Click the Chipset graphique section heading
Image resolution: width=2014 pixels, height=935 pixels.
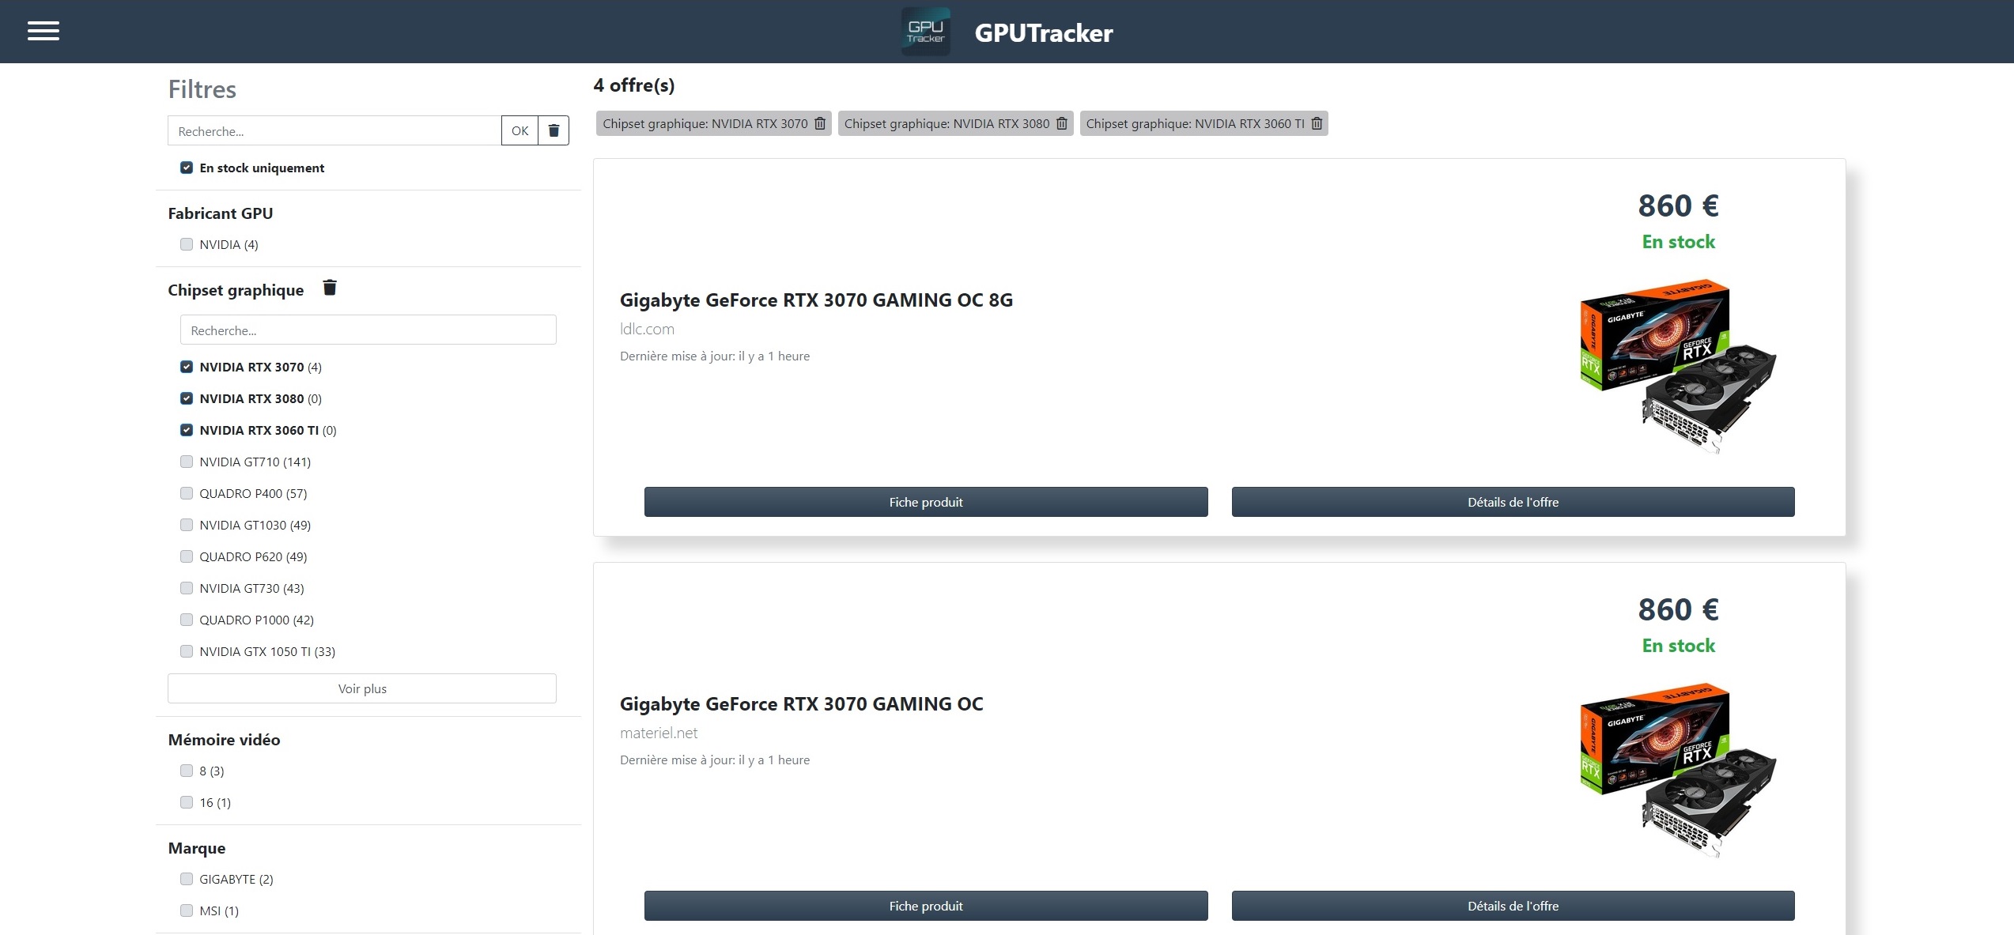236,290
